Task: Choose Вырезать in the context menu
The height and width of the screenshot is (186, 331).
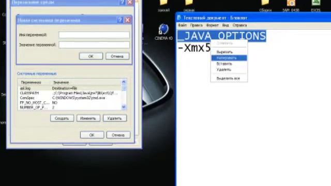Action: pyautogui.click(x=229, y=52)
